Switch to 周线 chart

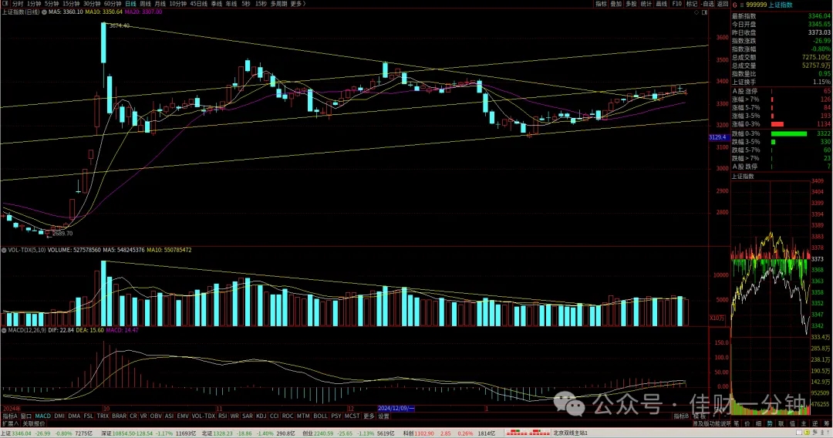coord(145,4)
